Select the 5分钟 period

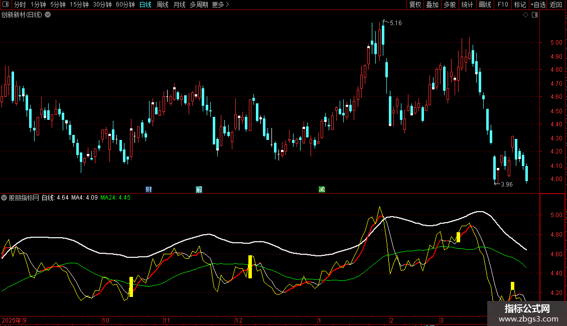click(58, 5)
